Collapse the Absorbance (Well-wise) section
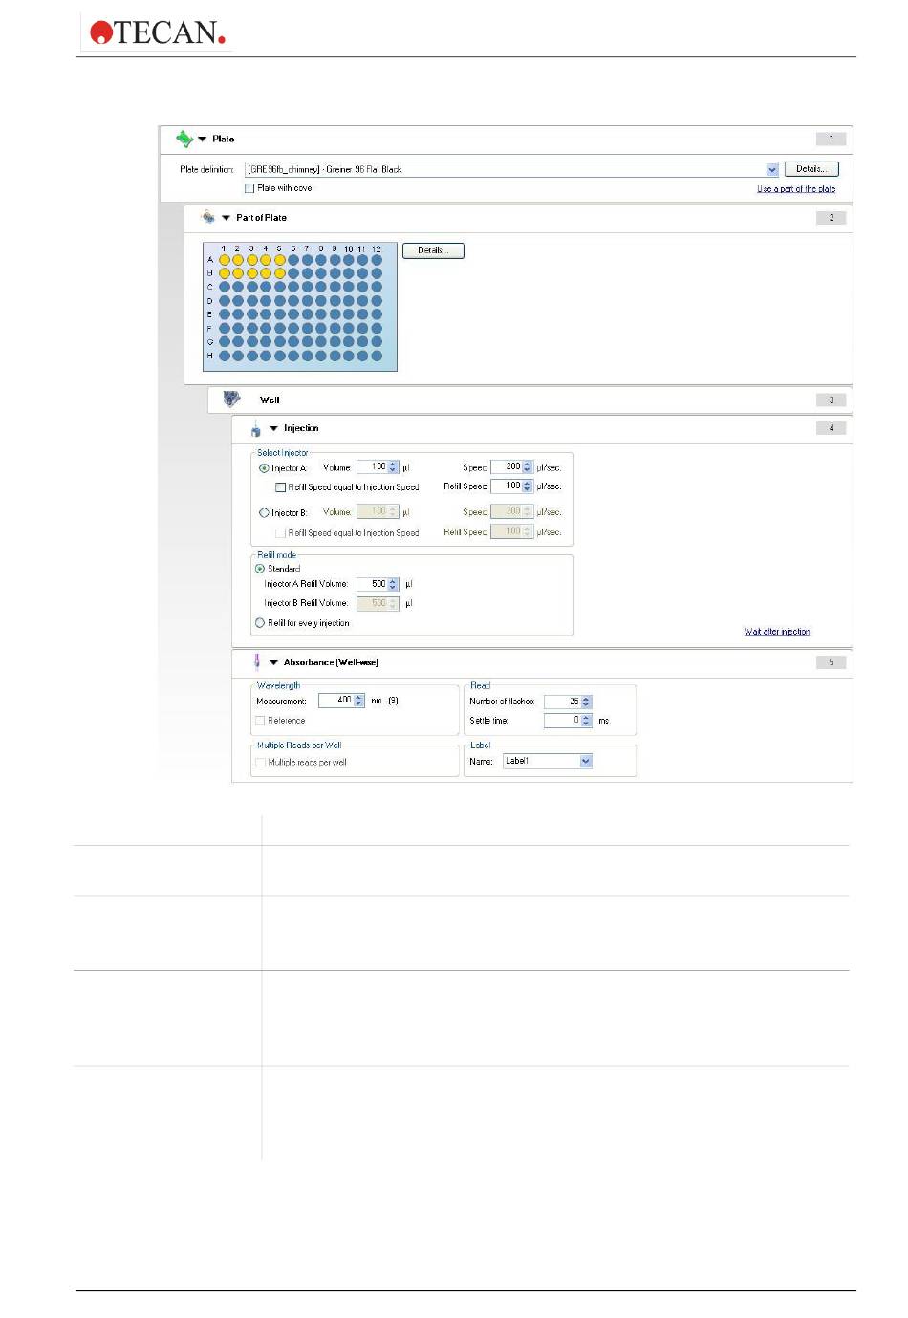Screen dimensions: 908x1318 (273, 662)
